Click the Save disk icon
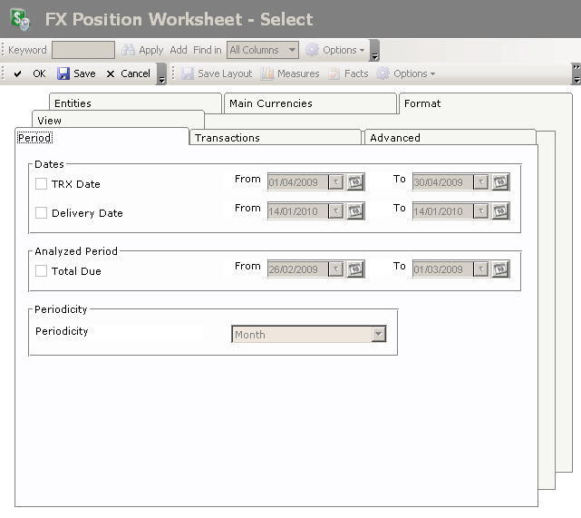 point(63,74)
